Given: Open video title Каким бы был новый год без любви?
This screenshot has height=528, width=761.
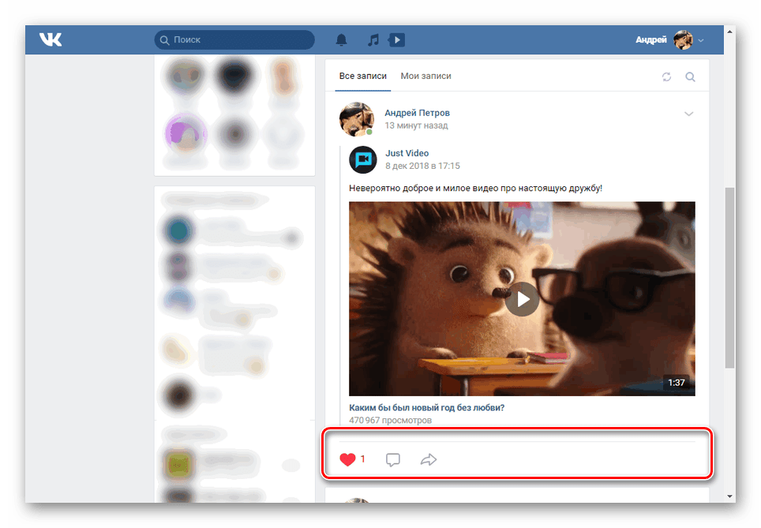Looking at the screenshot, I should tap(426, 408).
